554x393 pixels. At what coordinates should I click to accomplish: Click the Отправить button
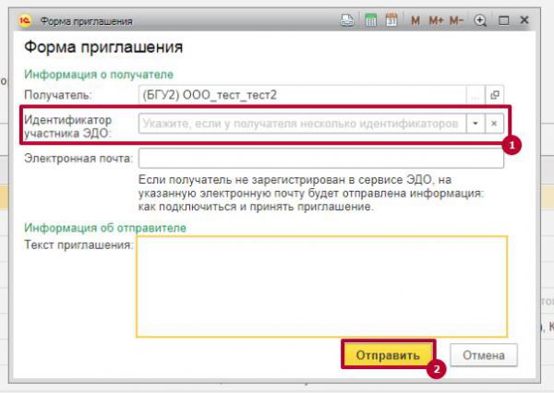(388, 354)
